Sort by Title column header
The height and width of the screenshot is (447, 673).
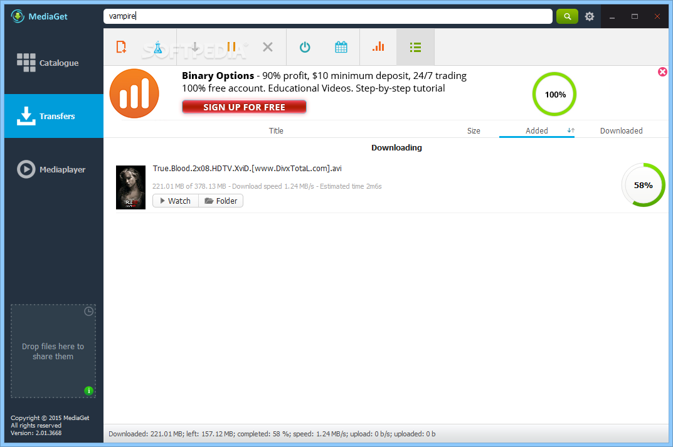coord(276,131)
